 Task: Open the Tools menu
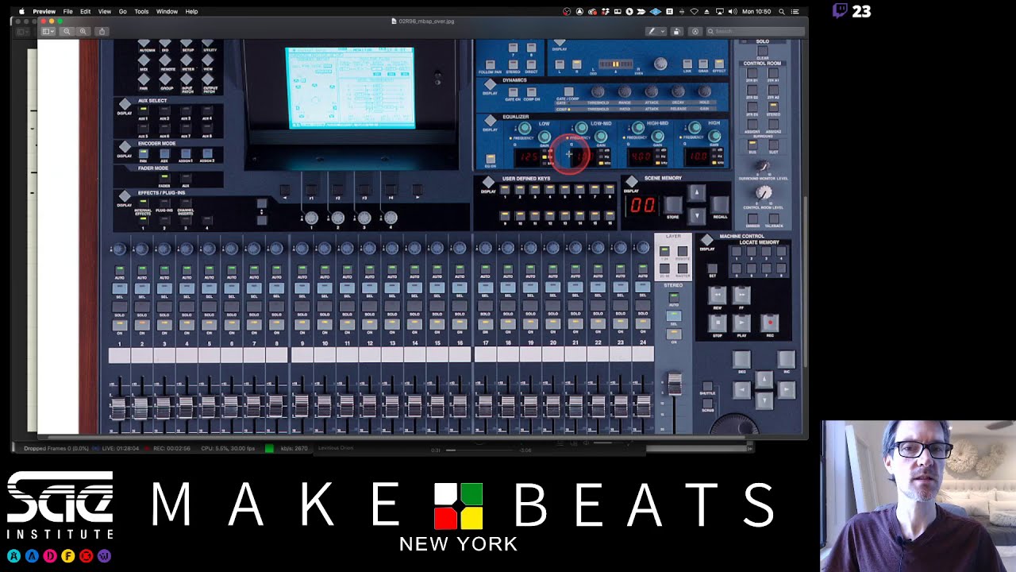[141, 11]
